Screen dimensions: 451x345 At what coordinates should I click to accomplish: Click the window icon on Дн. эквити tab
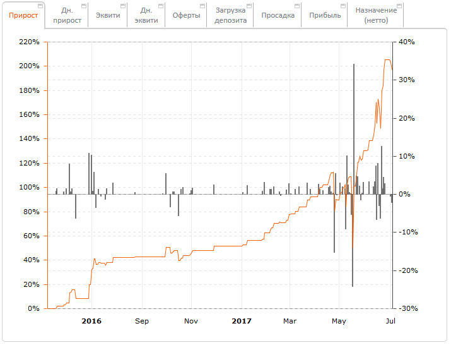(x=160, y=6)
